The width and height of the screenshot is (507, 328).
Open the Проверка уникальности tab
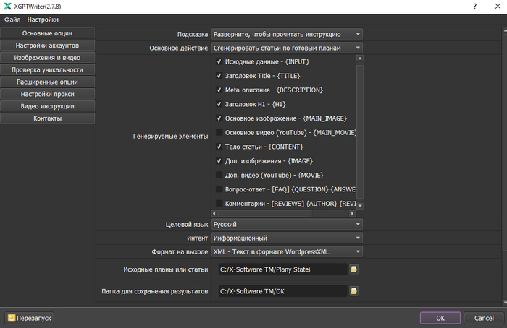(x=47, y=70)
